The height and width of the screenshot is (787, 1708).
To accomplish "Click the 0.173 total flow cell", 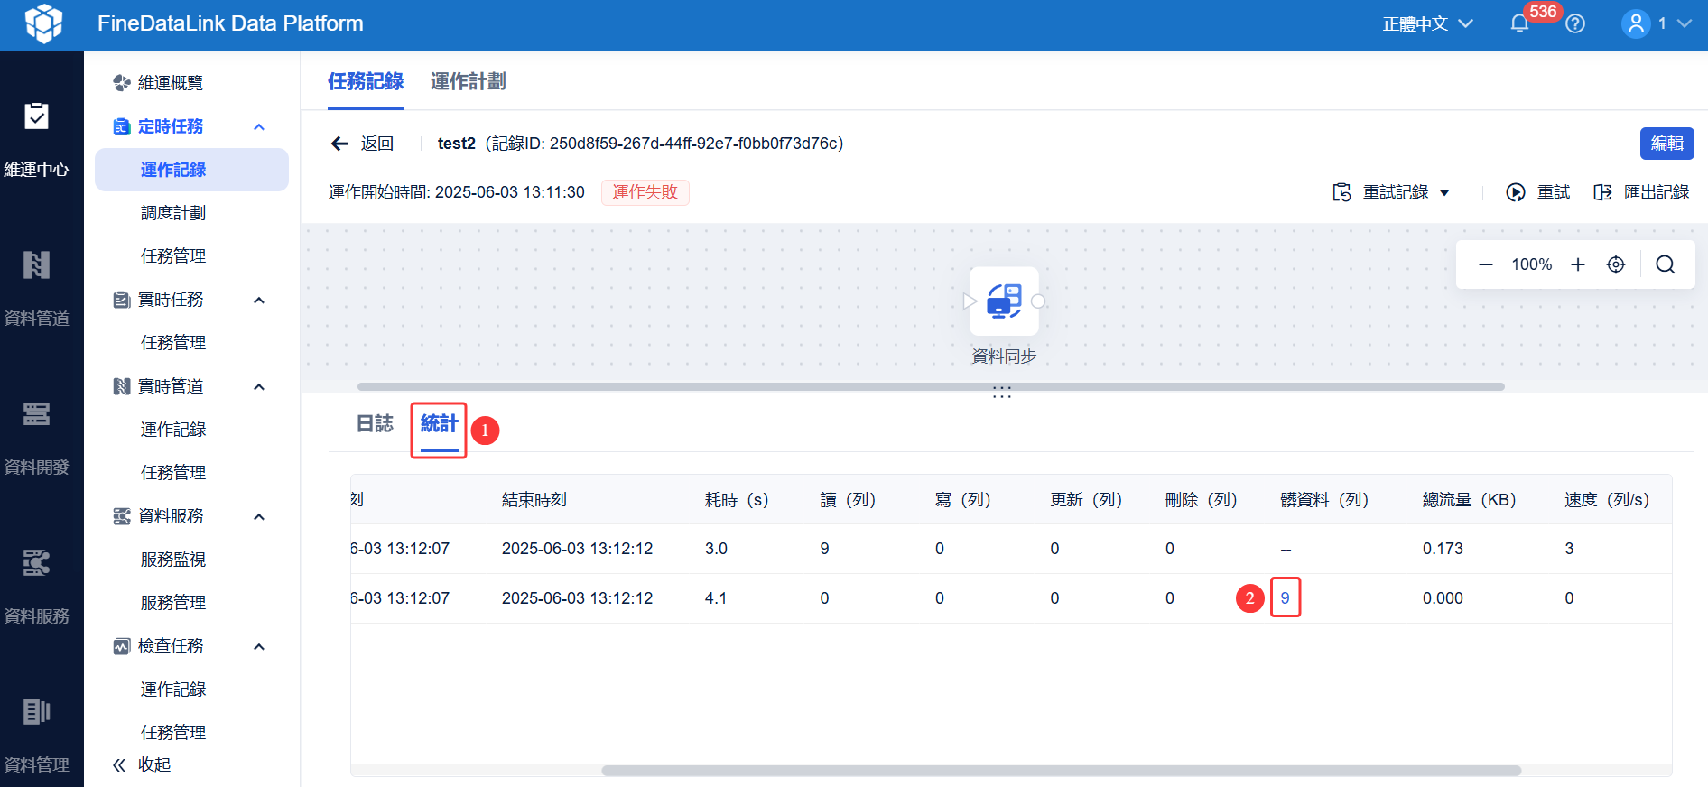I will pyautogui.click(x=1443, y=549).
